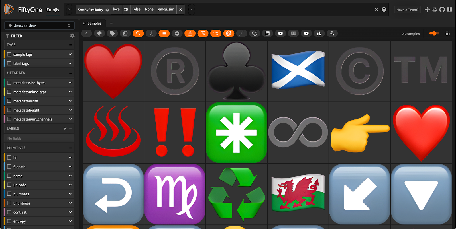Expand the metadata.num_channels filter chevron

pyautogui.click(x=70, y=119)
